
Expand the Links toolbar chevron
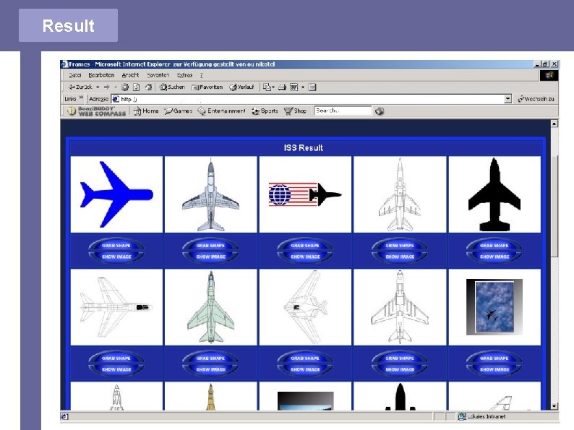81,98
